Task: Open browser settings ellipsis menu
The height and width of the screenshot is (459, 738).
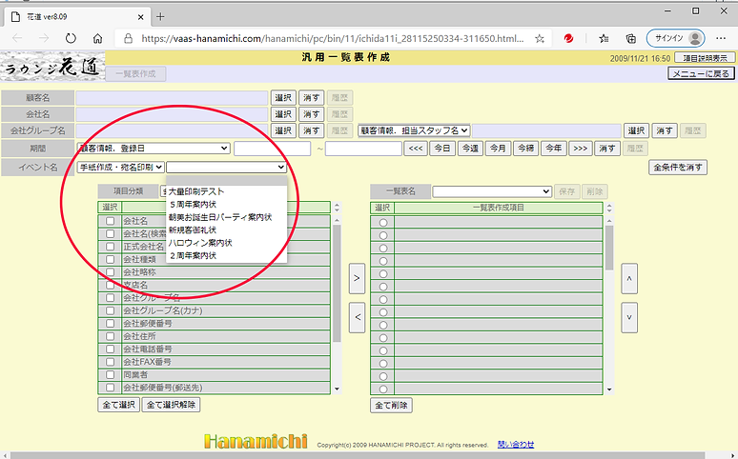Action: 721,38
